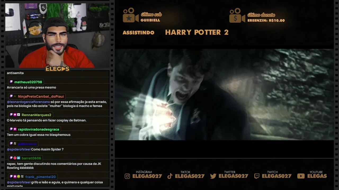The width and height of the screenshot is (339, 190).
Task: Click heart badge beside frank_pimentel20
Action: coord(15,177)
